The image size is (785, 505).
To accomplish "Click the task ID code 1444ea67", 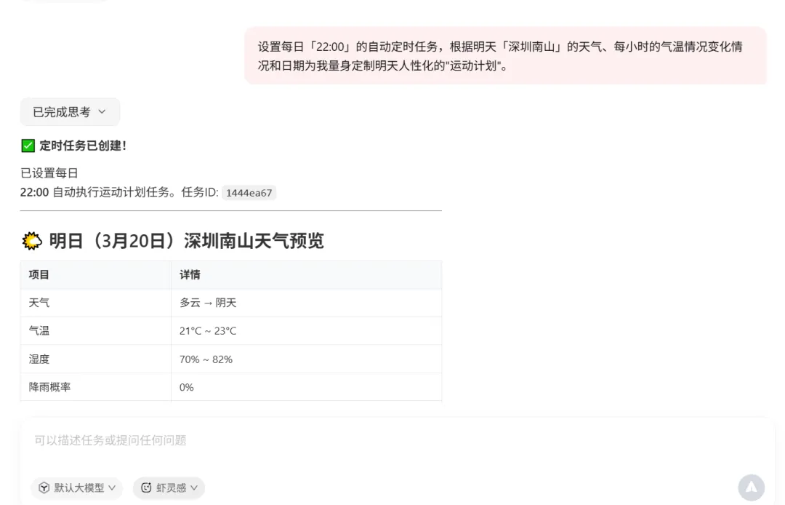I will point(249,193).
